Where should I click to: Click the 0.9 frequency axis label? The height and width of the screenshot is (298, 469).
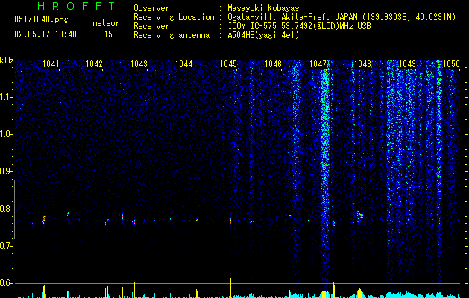pos(6,171)
